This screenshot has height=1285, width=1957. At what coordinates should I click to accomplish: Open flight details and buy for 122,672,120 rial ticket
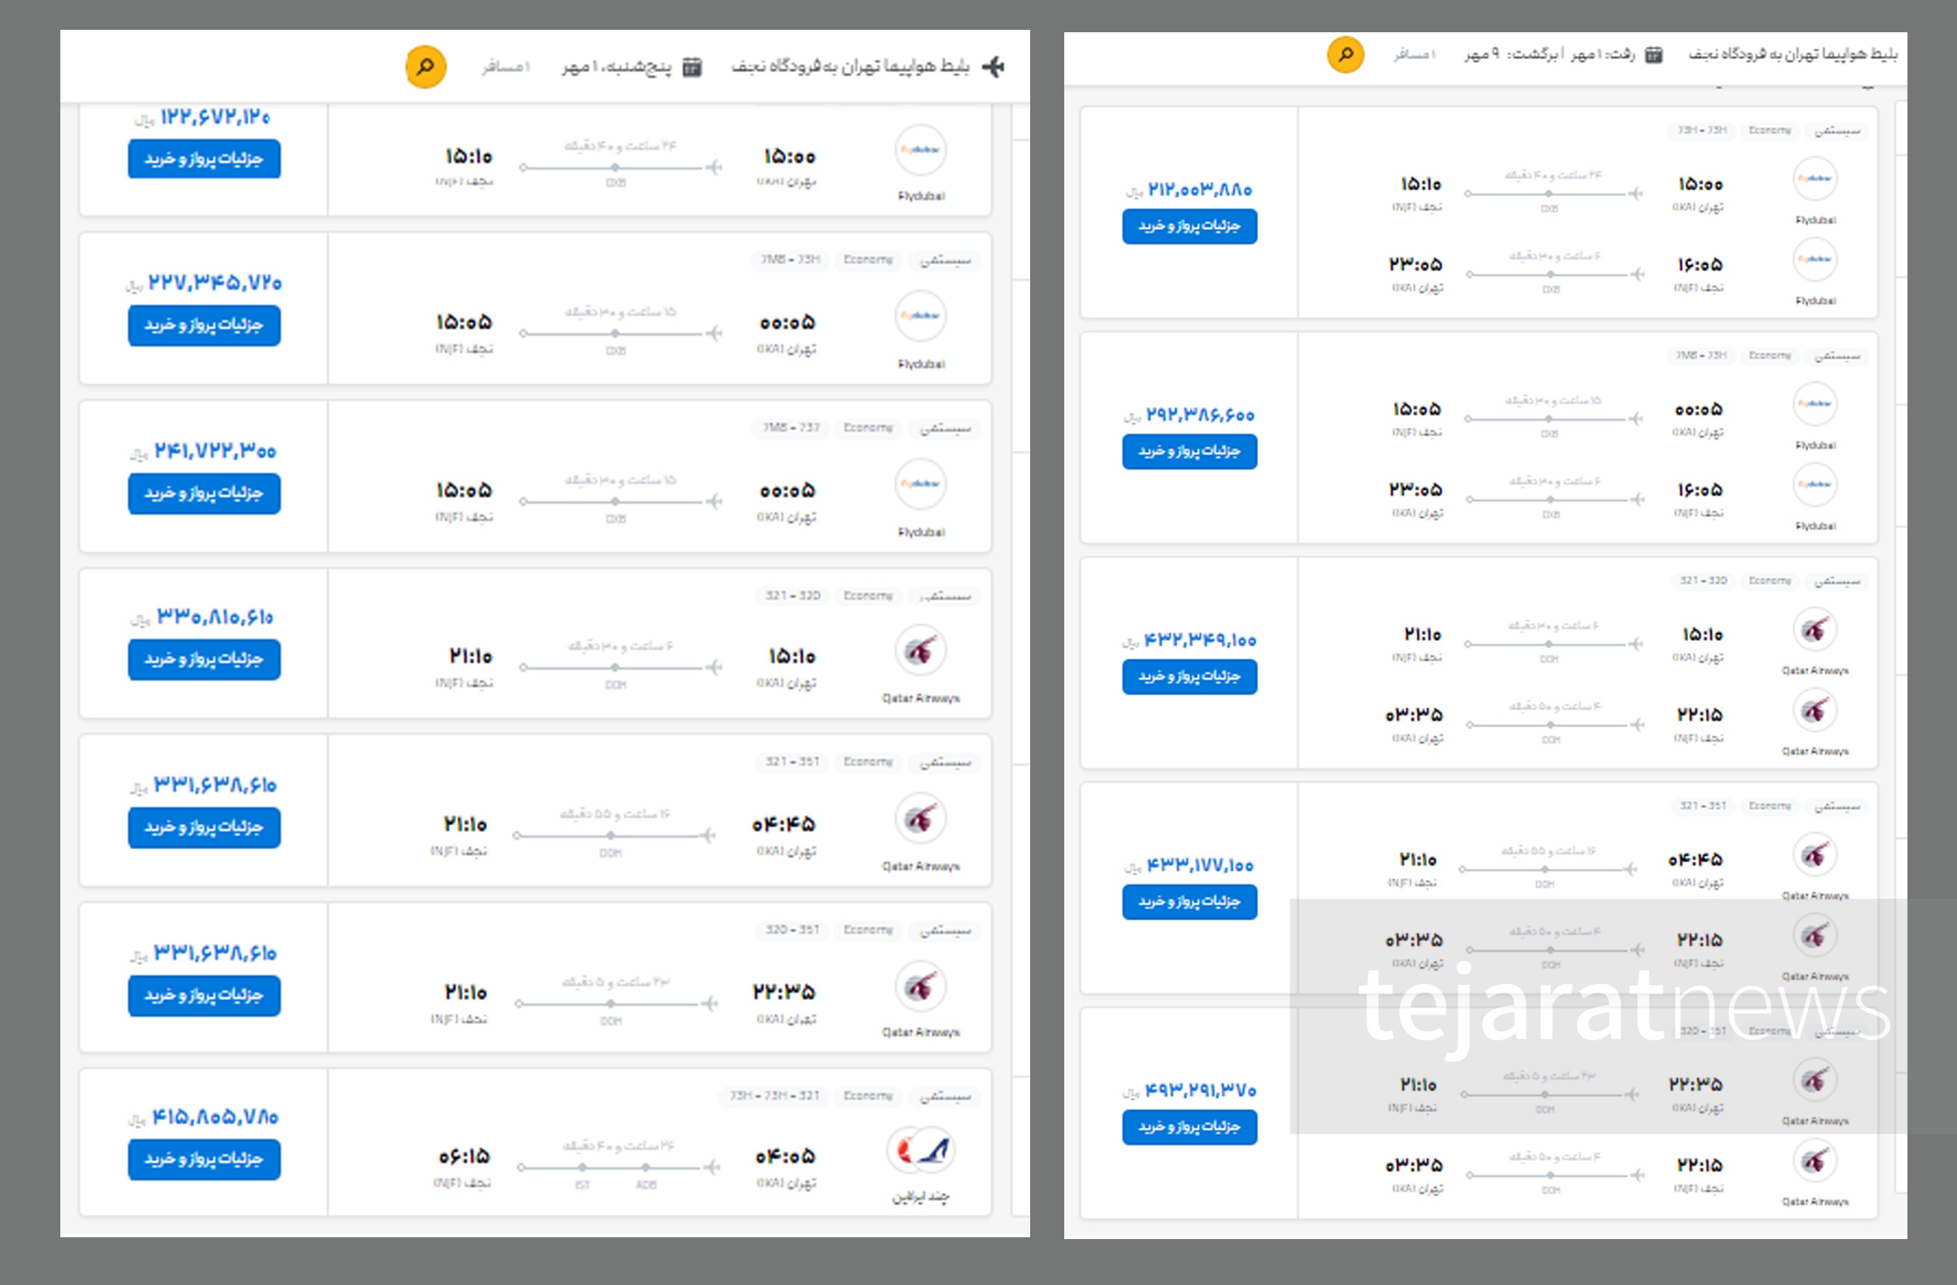tap(204, 159)
